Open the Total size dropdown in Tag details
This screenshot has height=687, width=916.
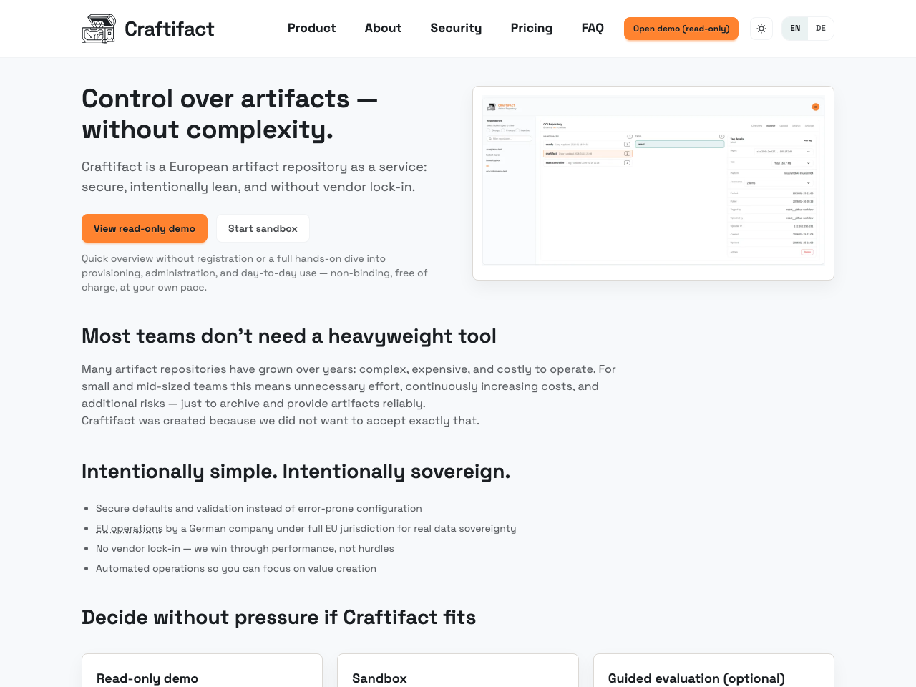coord(792,163)
